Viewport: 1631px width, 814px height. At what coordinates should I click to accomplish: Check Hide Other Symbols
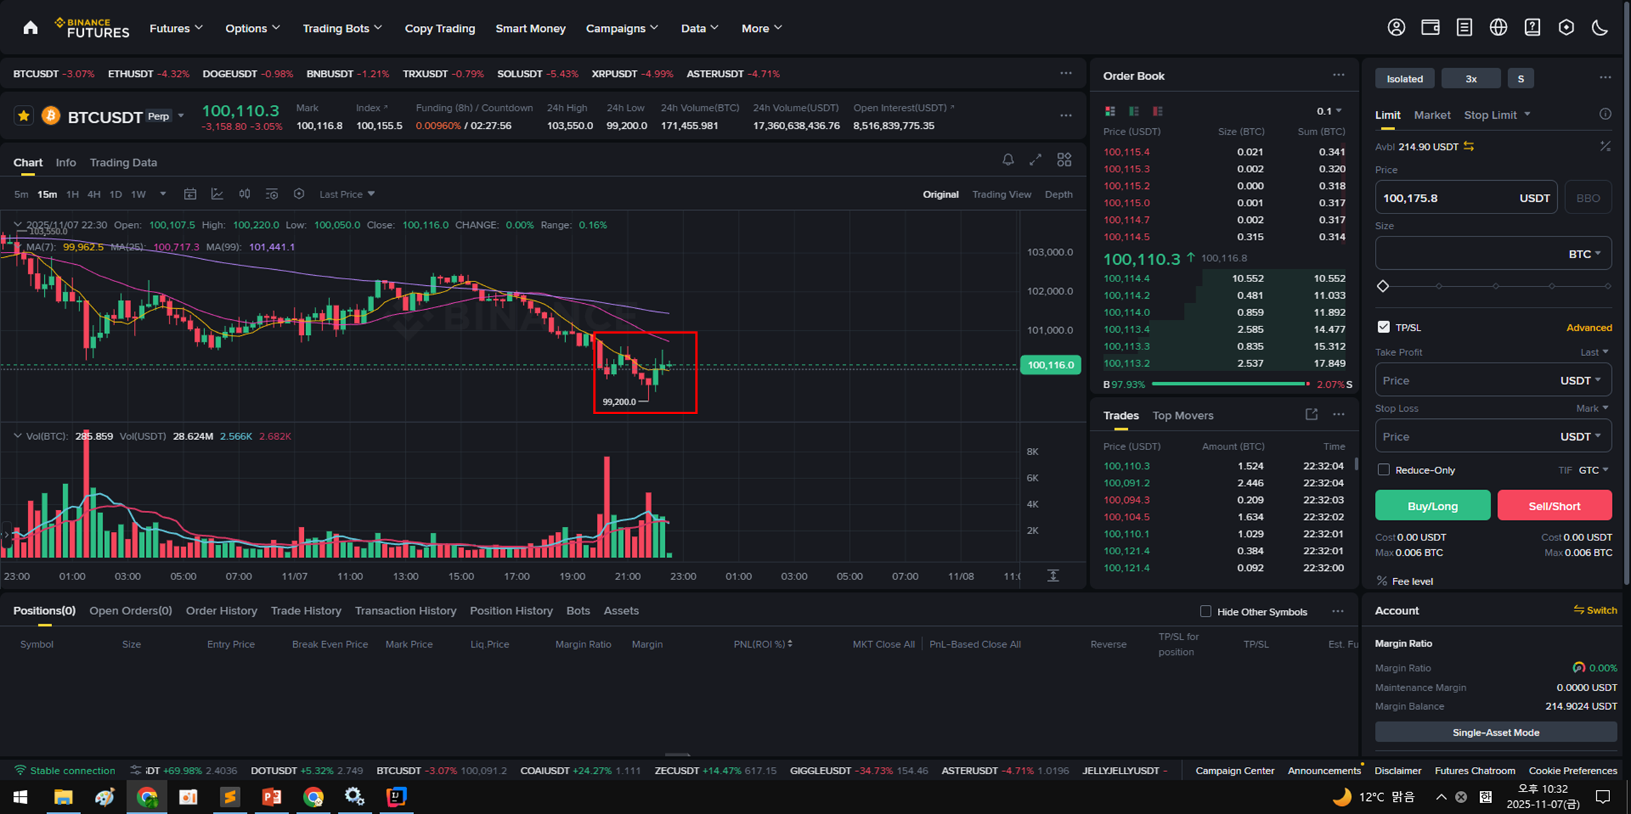click(x=1206, y=611)
